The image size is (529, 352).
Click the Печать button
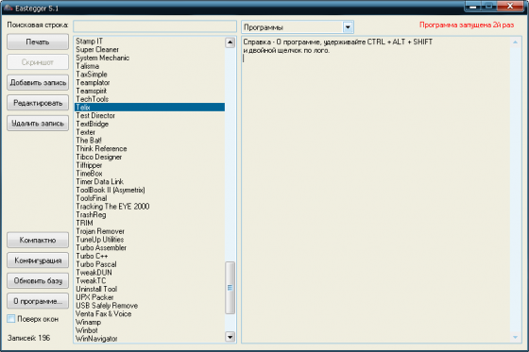[x=38, y=42]
